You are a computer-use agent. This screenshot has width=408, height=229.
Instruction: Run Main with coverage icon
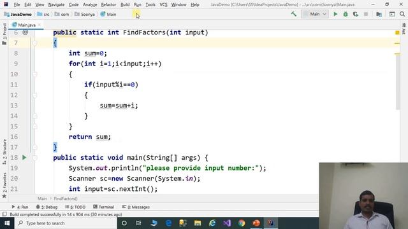pos(356,14)
